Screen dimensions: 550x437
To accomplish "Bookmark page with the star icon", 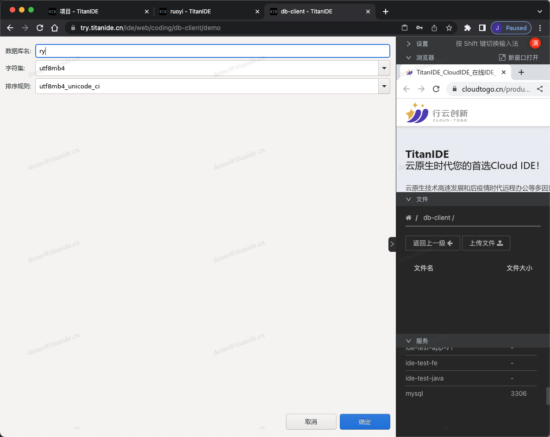I will pyautogui.click(x=449, y=28).
